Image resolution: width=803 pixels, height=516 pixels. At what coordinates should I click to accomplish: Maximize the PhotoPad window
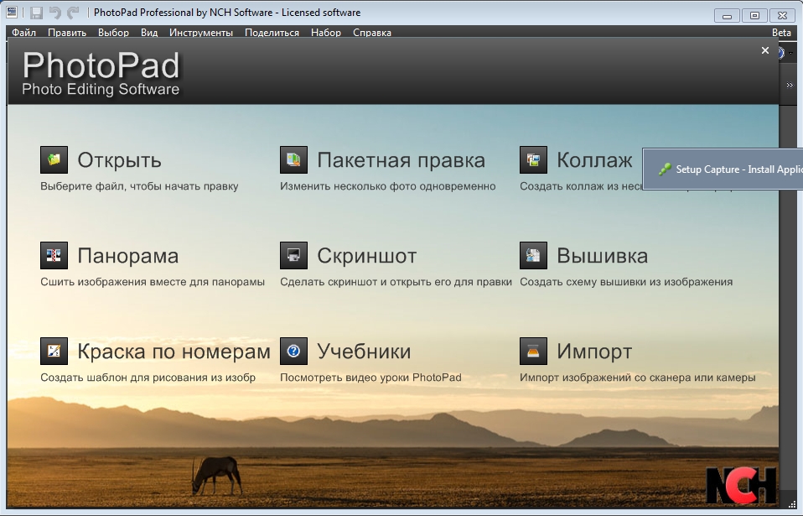(754, 15)
